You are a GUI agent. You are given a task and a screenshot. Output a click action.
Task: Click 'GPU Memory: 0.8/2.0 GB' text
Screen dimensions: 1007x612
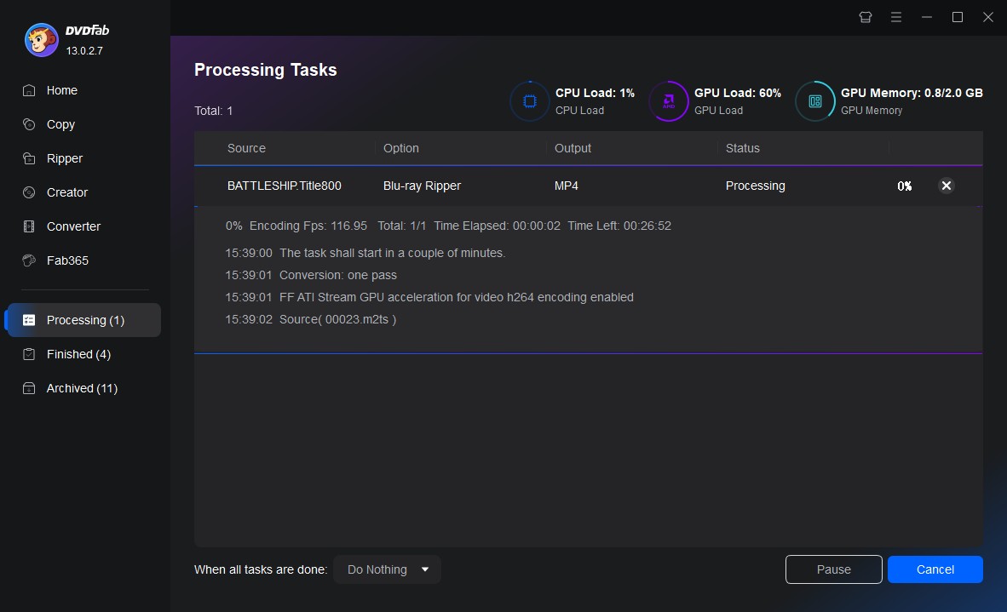[912, 93]
